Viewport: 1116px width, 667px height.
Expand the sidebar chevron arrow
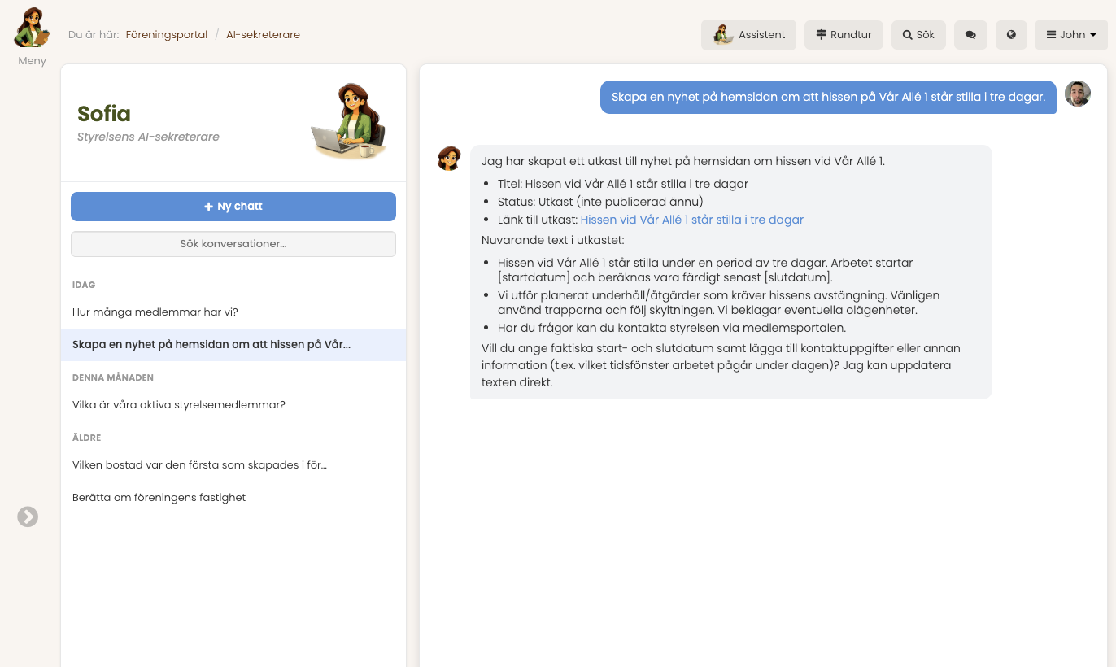[28, 517]
